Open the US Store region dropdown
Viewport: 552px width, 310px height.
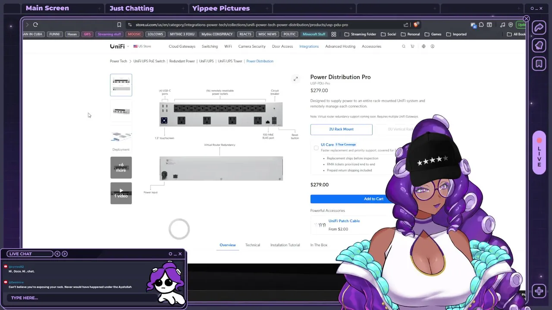pos(142,46)
